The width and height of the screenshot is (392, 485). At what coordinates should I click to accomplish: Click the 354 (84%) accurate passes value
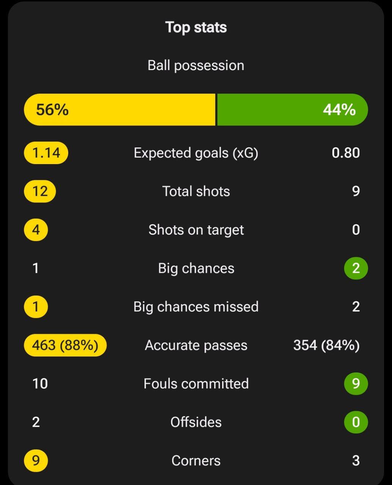[326, 345]
